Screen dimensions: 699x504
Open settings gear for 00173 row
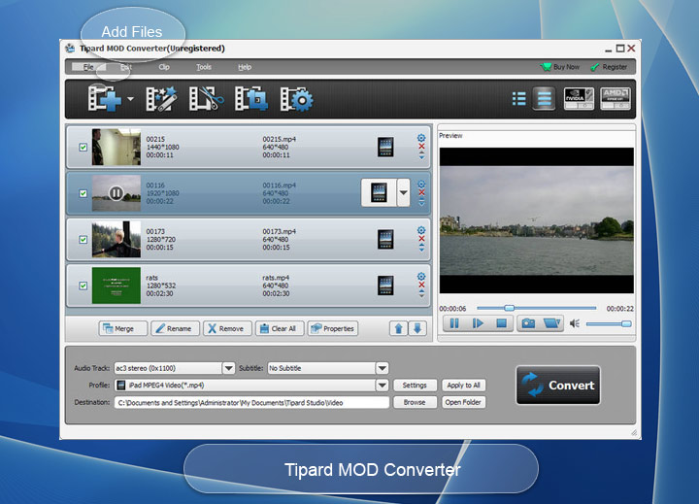(421, 230)
